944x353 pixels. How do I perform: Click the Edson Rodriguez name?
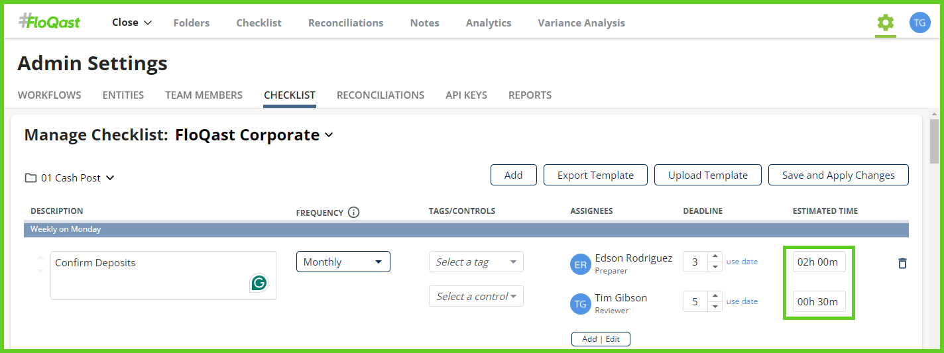[634, 258]
